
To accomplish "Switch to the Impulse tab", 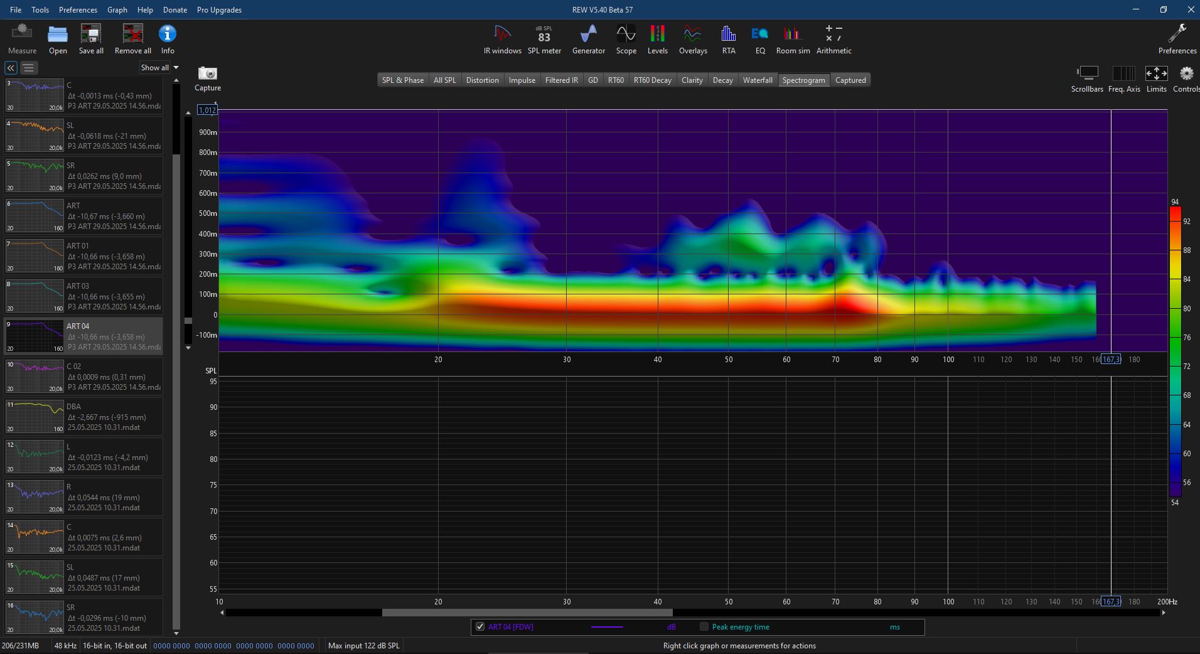I will pyautogui.click(x=522, y=80).
